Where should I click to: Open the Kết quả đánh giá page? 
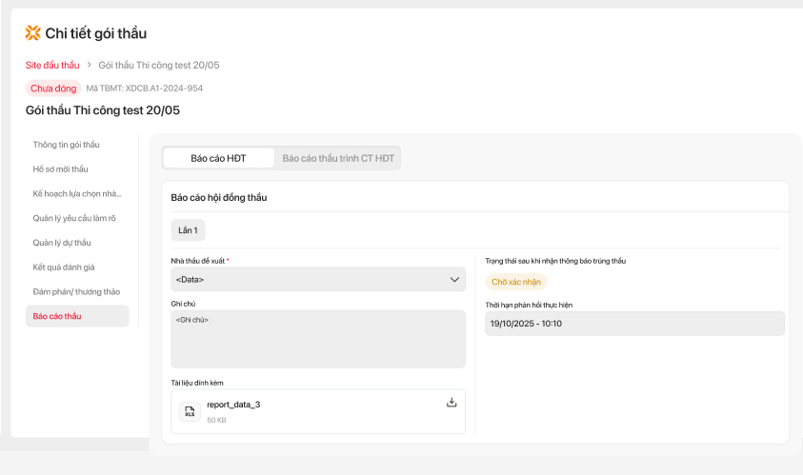(x=64, y=267)
